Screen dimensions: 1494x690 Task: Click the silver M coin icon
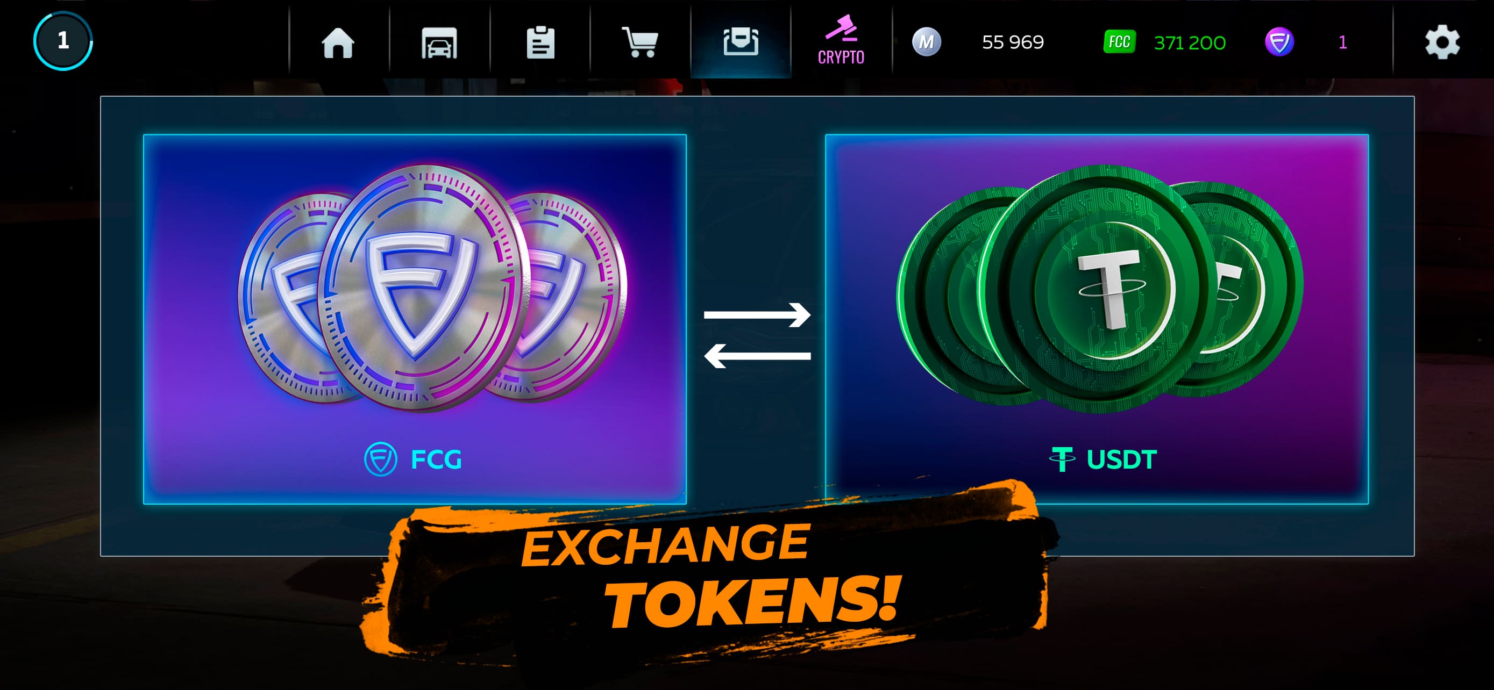[926, 42]
